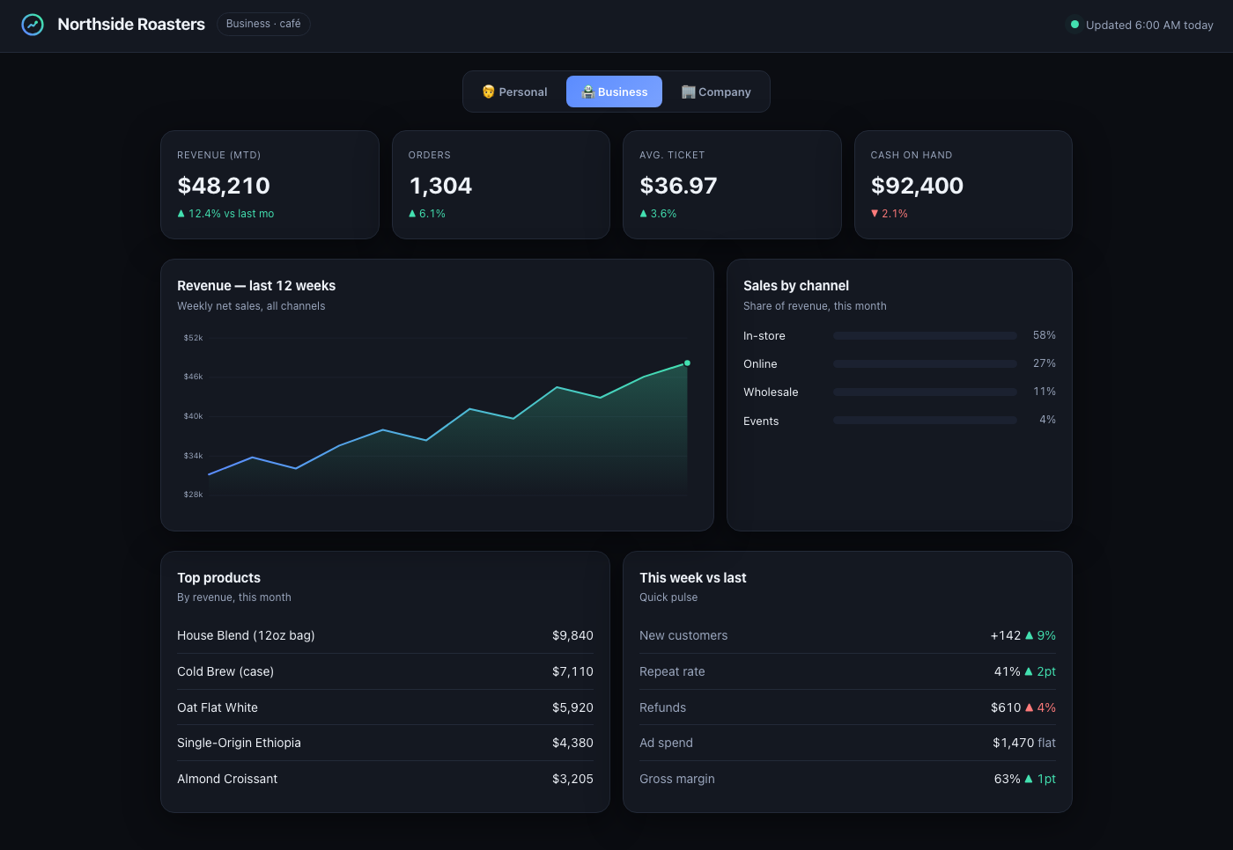
Task: Click the Ad spend $1,470 flat value
Action: tap(1024, 743)
